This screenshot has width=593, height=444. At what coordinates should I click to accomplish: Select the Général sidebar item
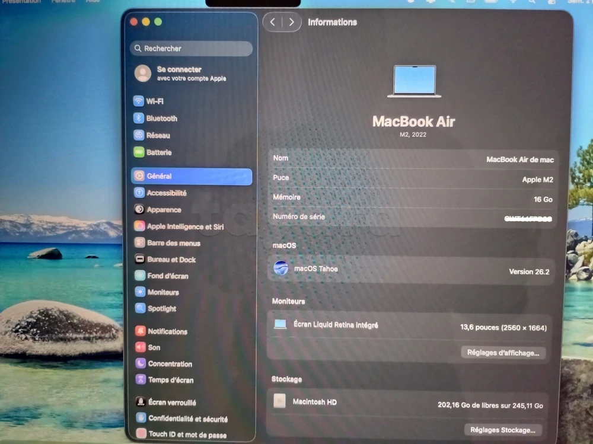(192, 176)
